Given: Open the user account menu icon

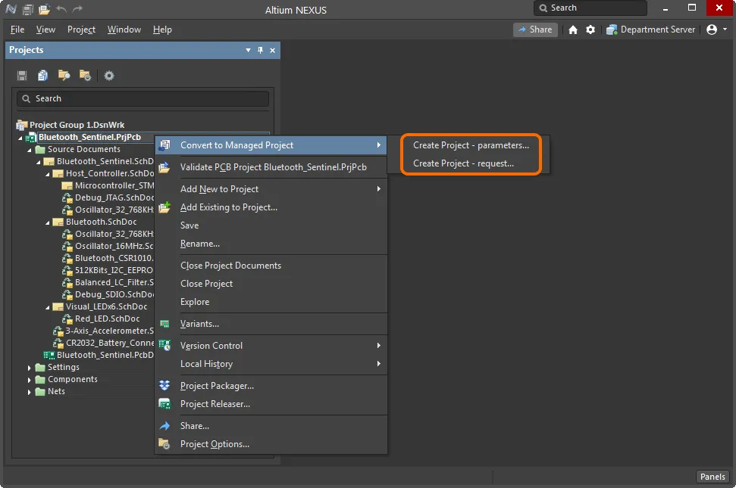Looking at the screenshot, I should pos(712,30).
